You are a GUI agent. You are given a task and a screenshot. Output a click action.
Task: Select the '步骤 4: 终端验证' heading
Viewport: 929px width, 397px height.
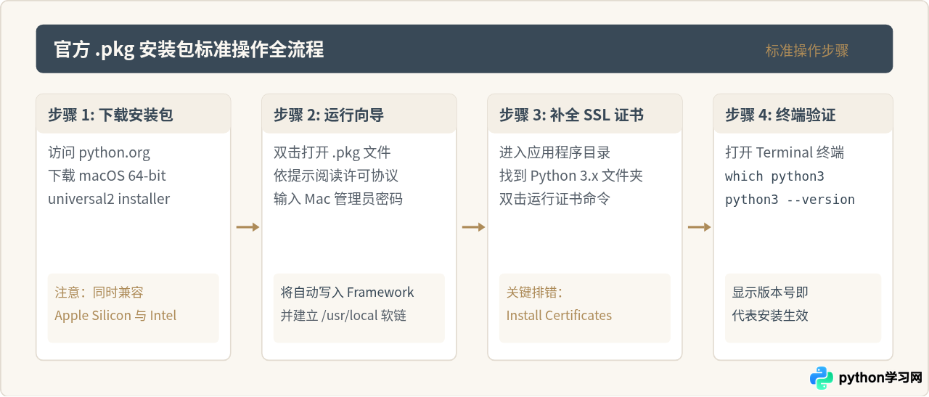(x=780, y=115)
